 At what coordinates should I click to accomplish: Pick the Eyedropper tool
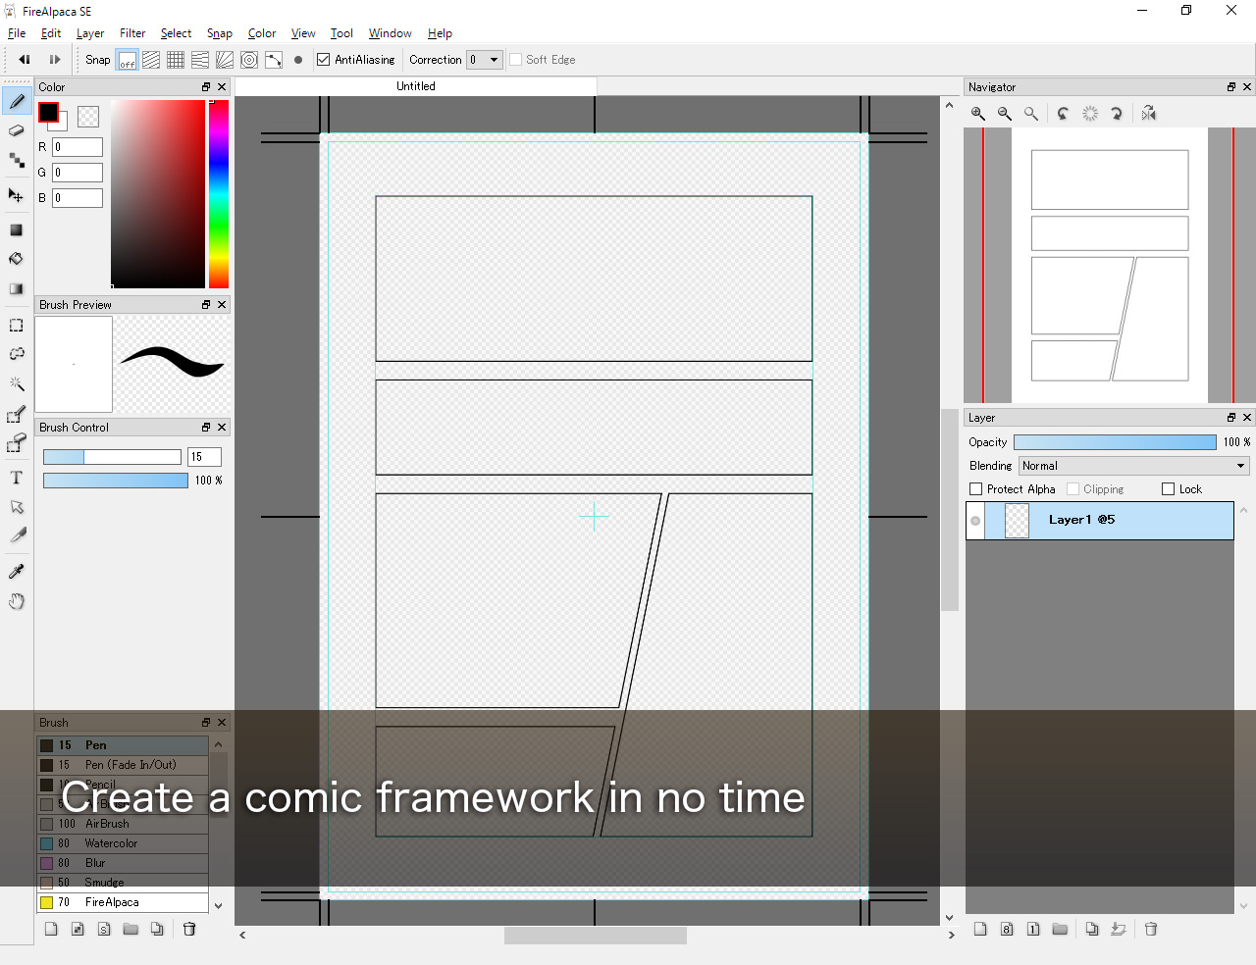[17, 572]
